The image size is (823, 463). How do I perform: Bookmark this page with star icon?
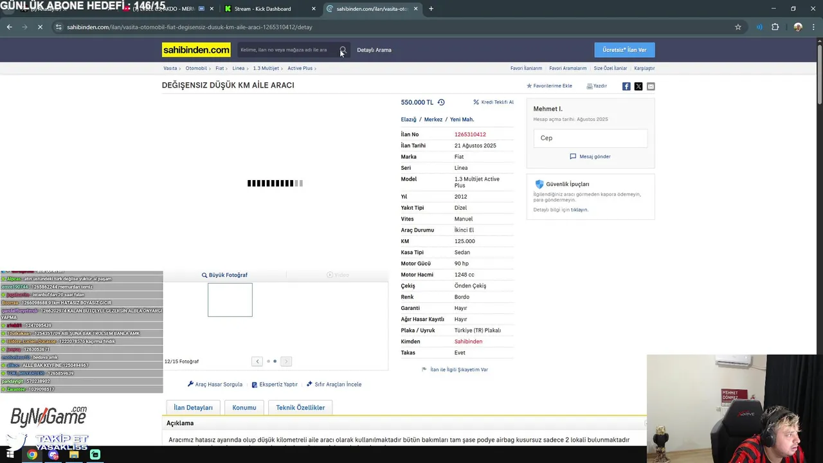[x=738, y=27]
